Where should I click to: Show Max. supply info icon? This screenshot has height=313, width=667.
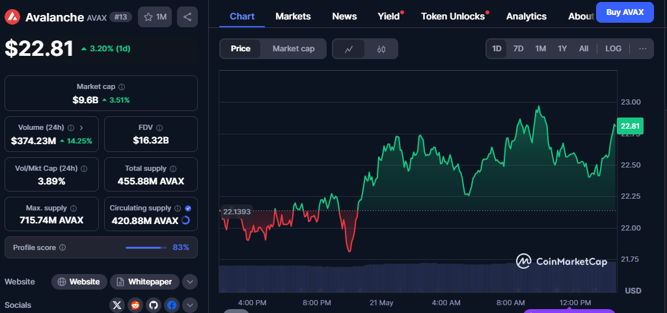coord(73,208)
